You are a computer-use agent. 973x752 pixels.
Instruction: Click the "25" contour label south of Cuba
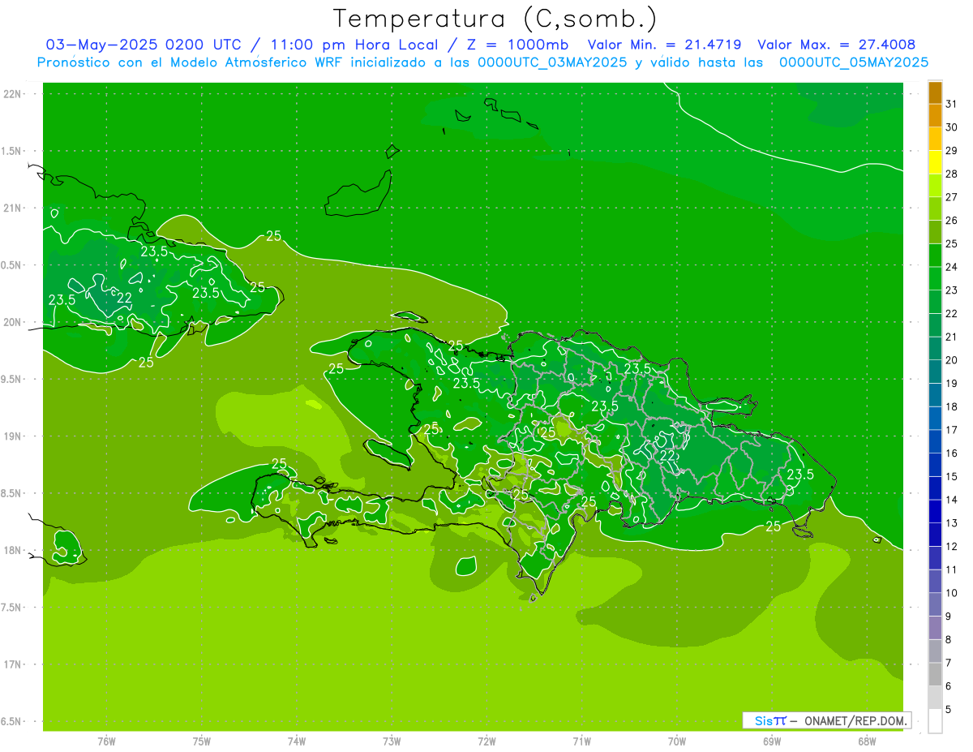(x=146, y=363)
